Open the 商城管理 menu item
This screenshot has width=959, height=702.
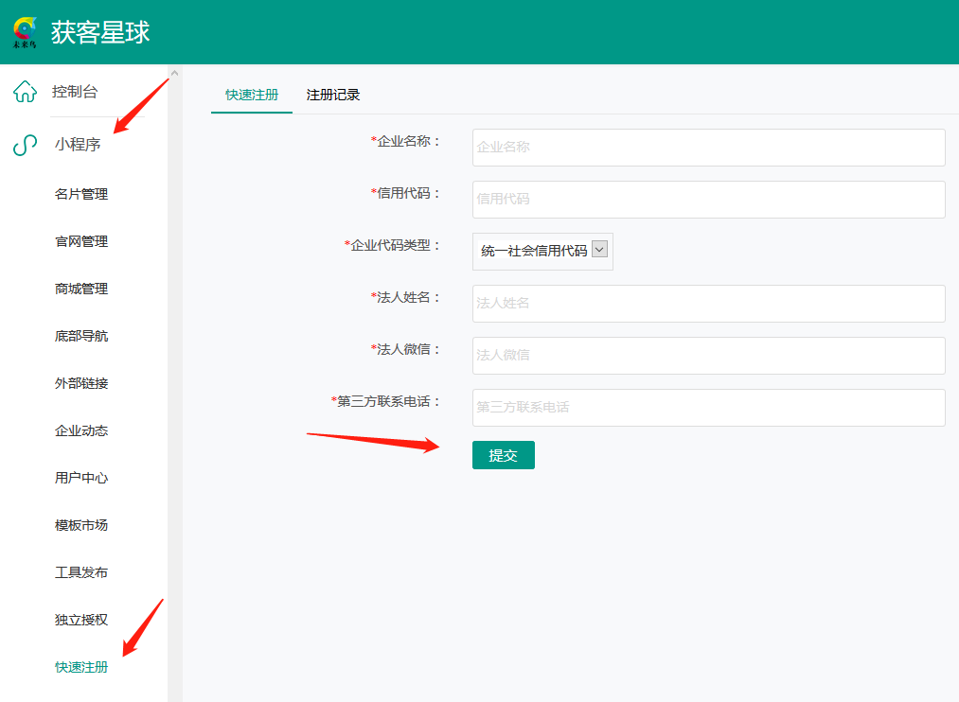pyautogui.click(x=81, y=289)
